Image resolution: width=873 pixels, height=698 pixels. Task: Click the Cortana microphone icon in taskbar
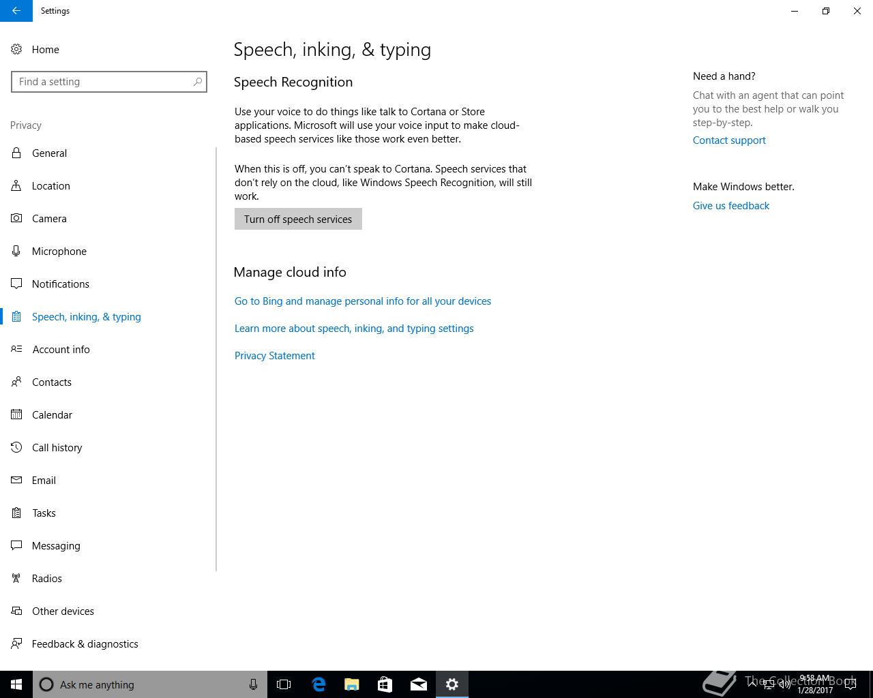coord(253,684)
